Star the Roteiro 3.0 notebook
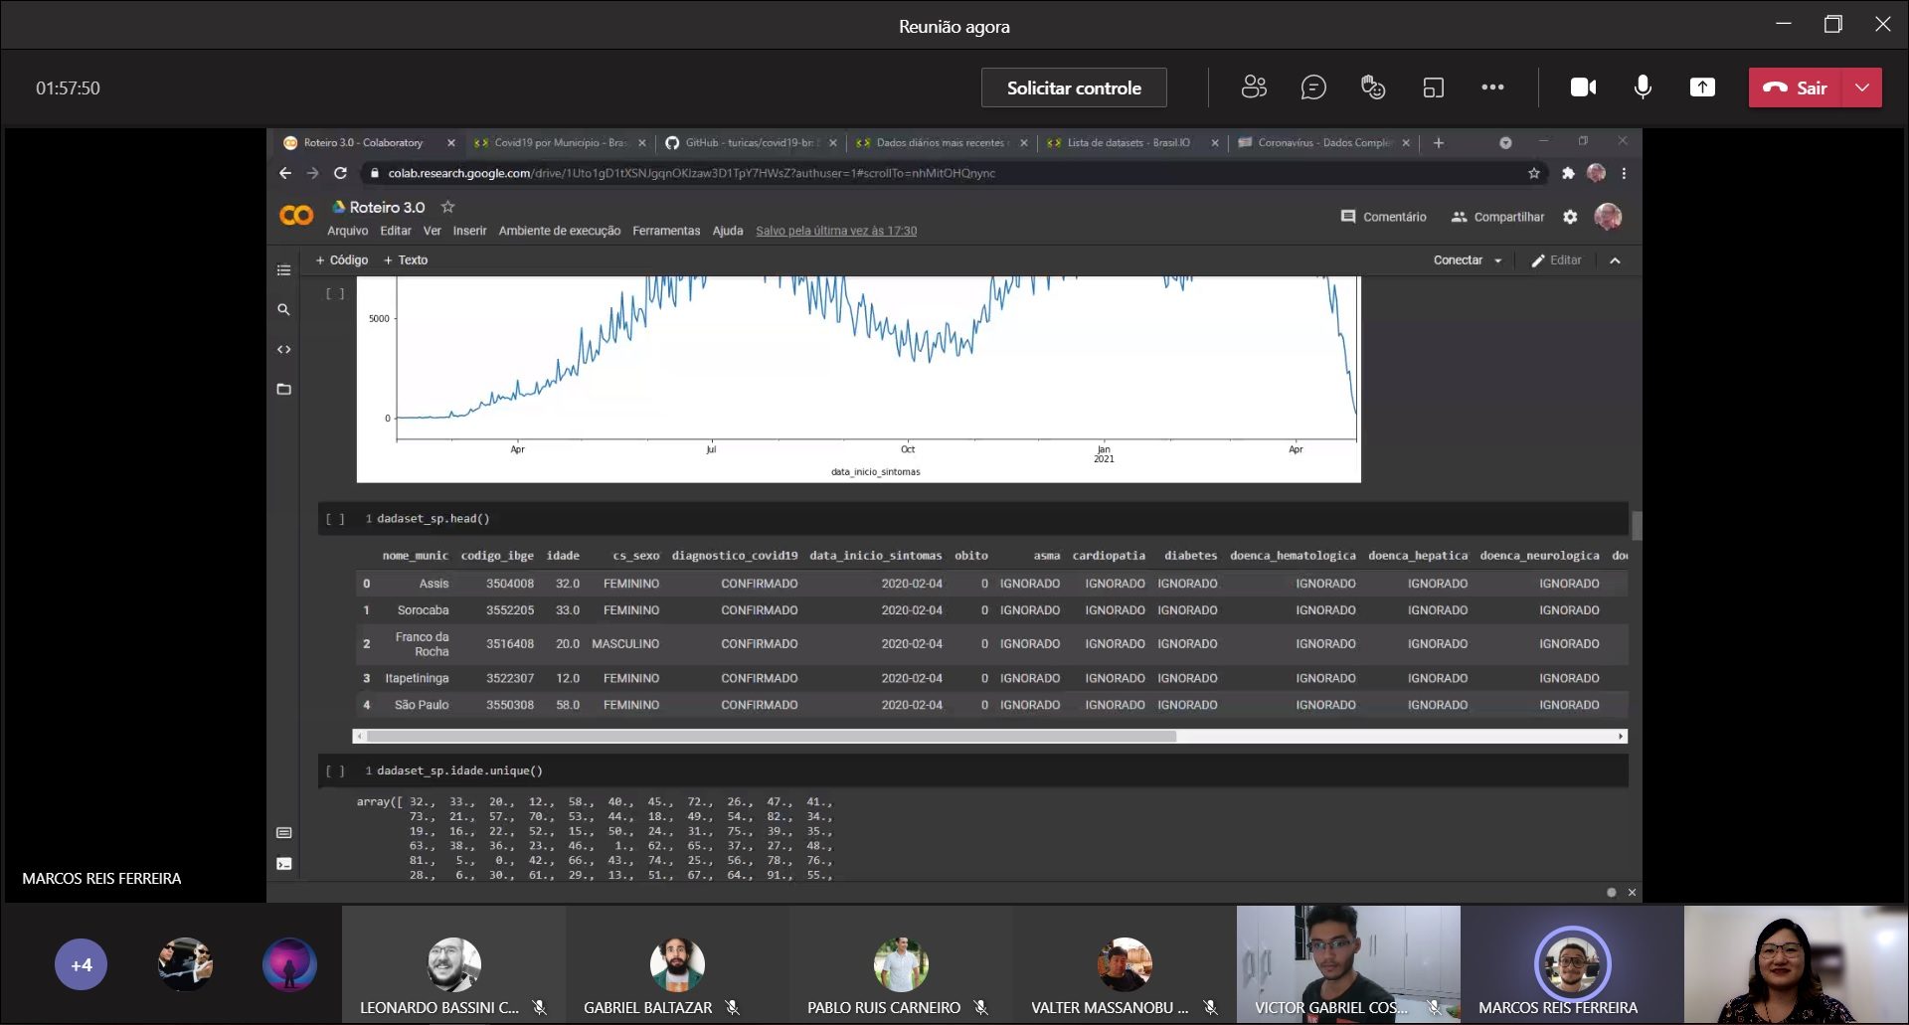 click(x=447, y=207)
